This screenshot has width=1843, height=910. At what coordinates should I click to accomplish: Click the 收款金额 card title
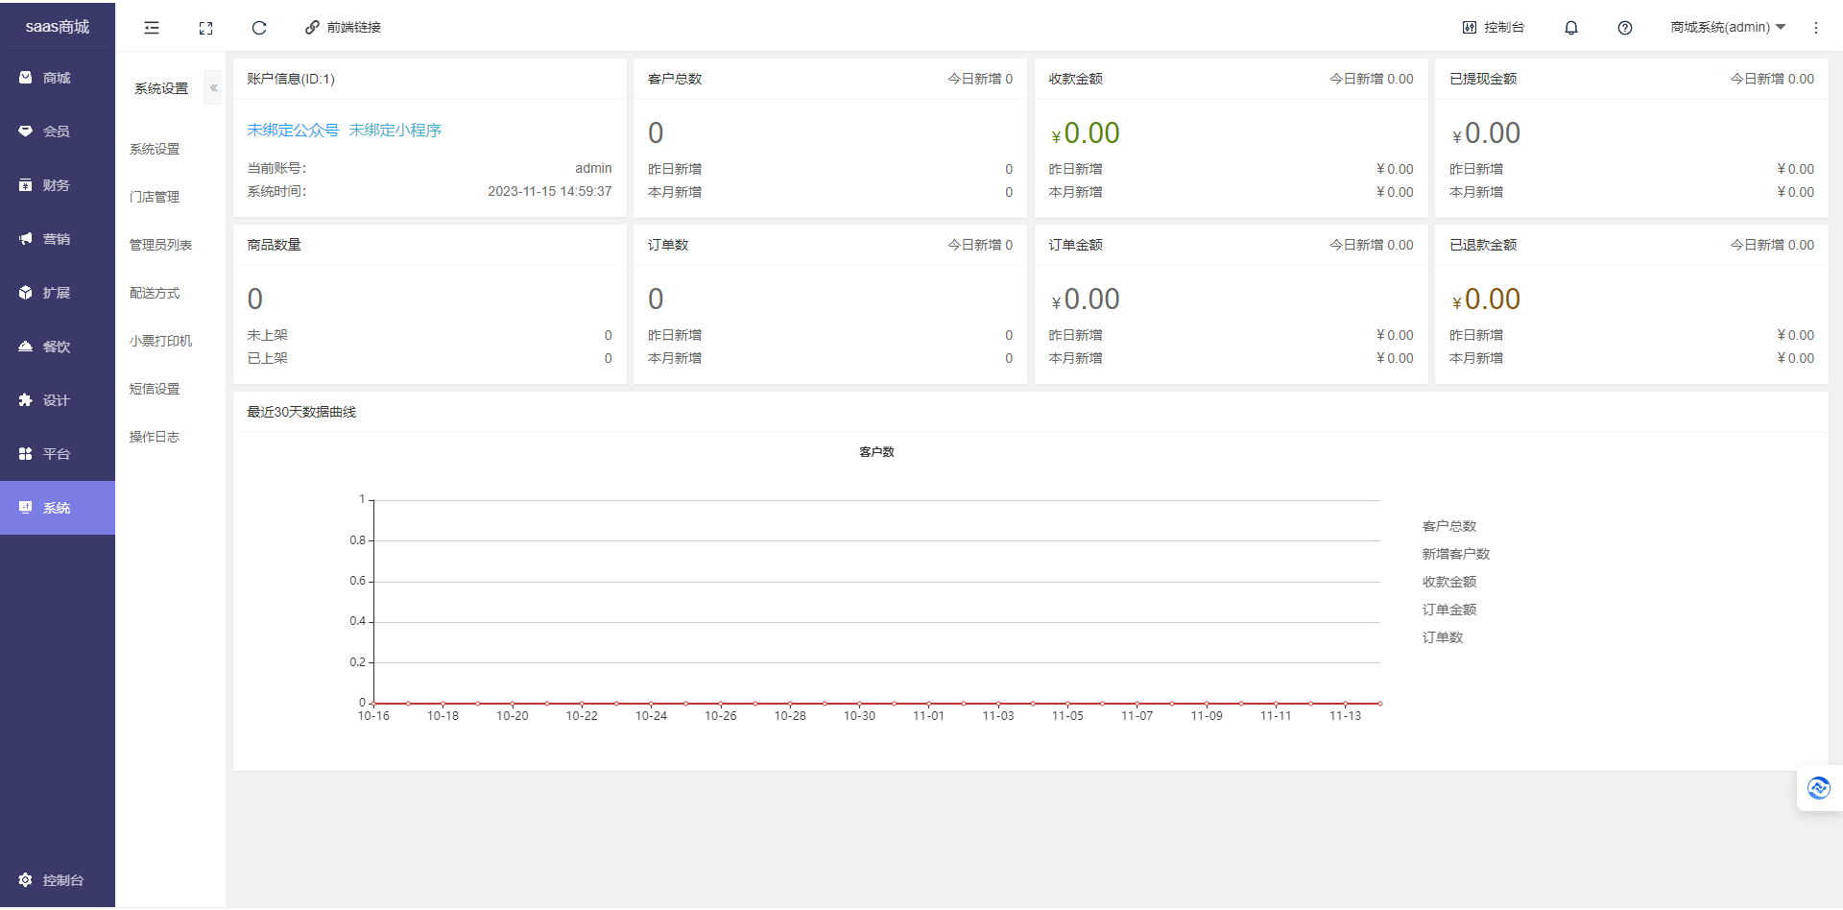tap(1076, 79)
